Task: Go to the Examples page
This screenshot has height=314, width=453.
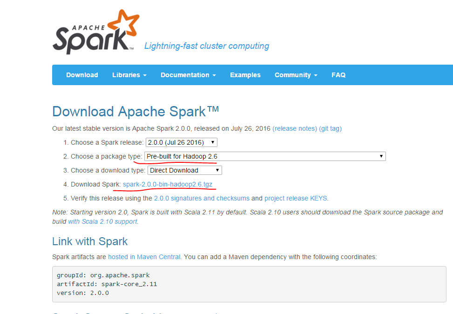Action: click(x=245, y=75)
